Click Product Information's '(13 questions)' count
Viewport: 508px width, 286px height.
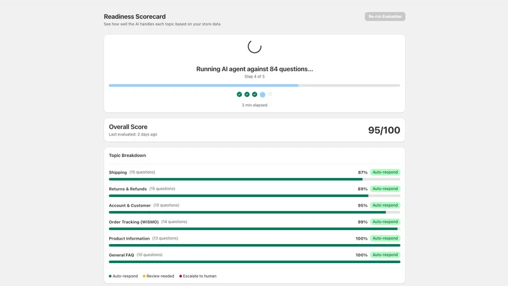165,238
